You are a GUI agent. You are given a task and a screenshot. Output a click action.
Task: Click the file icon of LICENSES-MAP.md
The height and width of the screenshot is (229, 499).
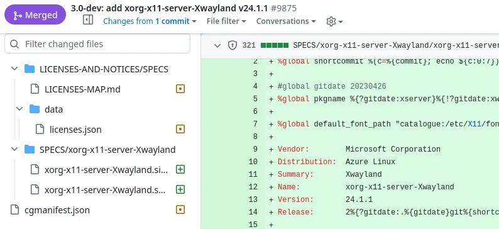(x=35, y=89)
